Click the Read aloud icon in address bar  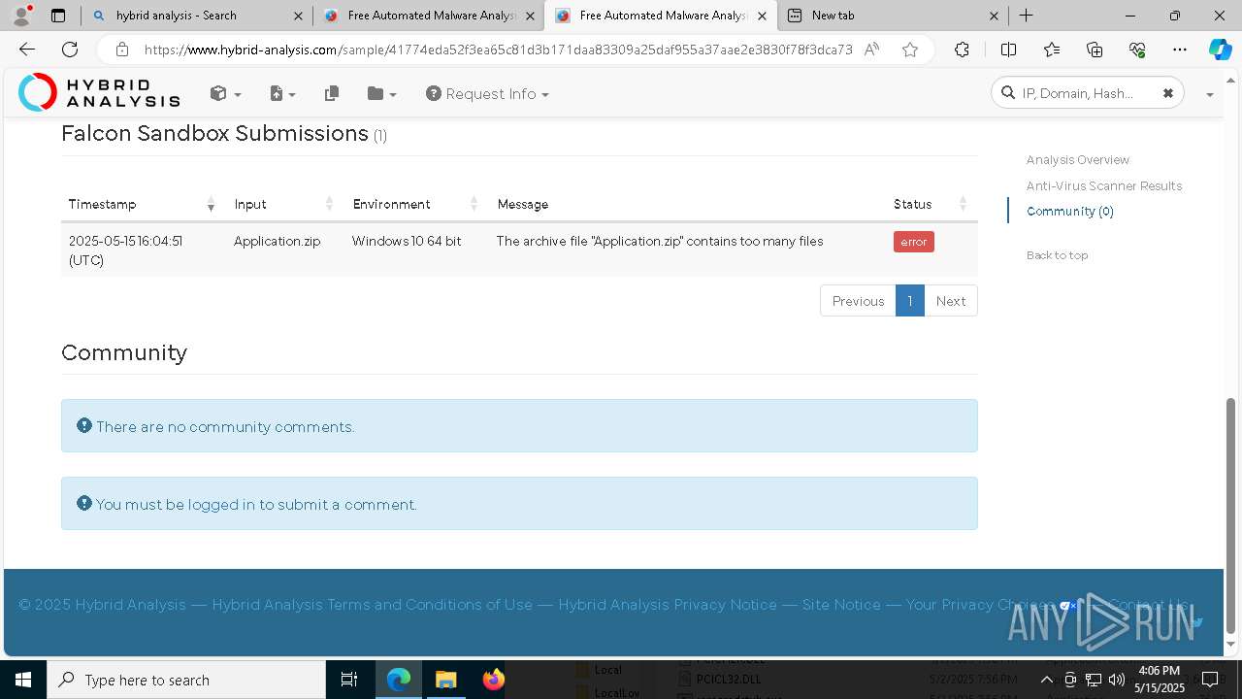click(x=871, y=50)
